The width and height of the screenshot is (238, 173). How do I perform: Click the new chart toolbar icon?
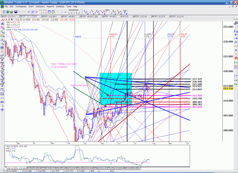(4, 12)
